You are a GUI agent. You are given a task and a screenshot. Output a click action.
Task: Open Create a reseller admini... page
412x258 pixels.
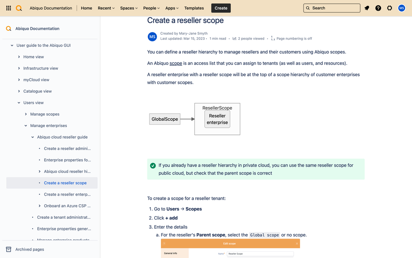click(x=67, y=148)
